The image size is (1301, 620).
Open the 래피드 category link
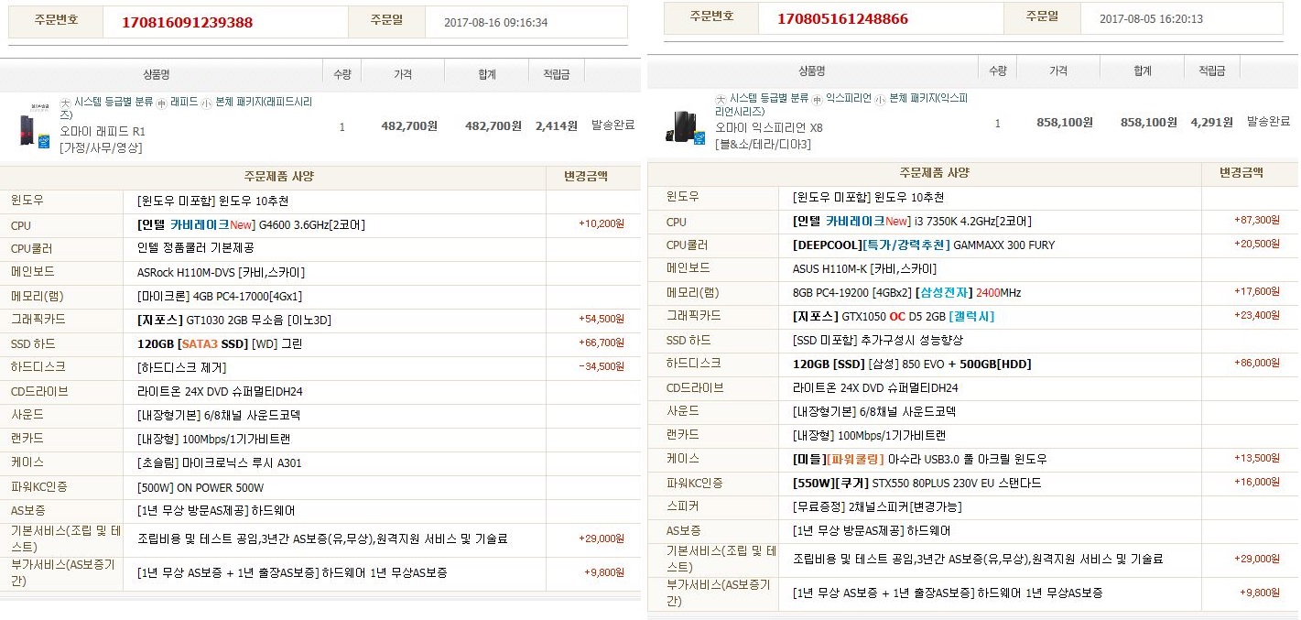183,102
